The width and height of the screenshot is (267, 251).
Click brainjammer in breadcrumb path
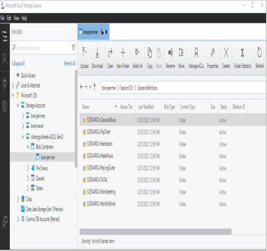click(109, 88)
